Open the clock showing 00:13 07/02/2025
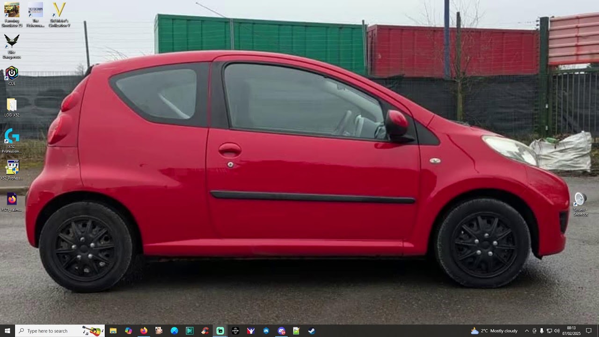Viewport: 599px width, 337px height. click(571, 331)
